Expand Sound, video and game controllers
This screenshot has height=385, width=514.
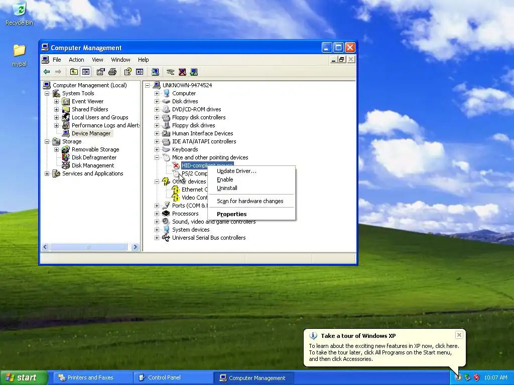[x=157, y=222]
